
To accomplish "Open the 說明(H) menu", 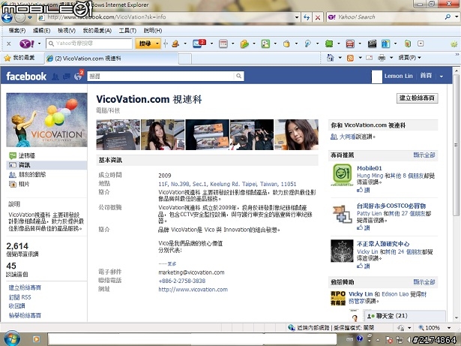I will click(x=153, y=31).
